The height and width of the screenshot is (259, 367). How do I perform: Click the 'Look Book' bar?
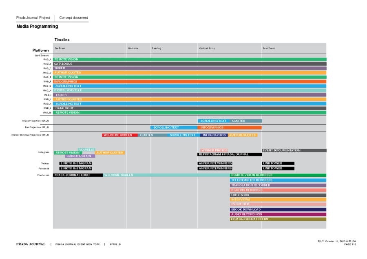click(x=278, y=195)
